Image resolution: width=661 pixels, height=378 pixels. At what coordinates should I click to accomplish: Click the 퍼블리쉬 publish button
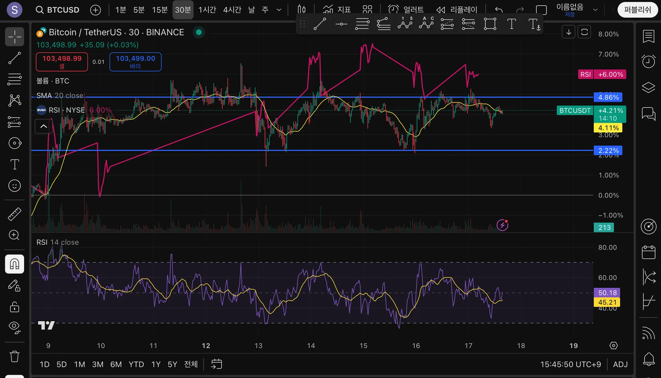pyautogui.click(x=637, y=10)
